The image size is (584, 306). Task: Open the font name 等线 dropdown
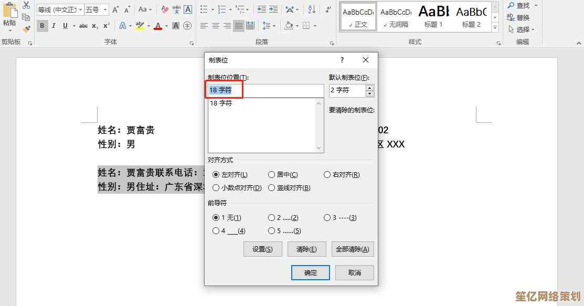tap(80, 9)
